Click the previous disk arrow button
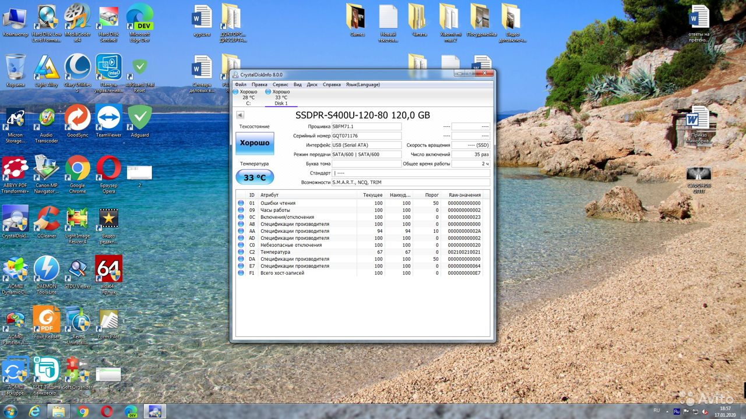The height and width of the screenshot is (419, 746). click(240, 115)
